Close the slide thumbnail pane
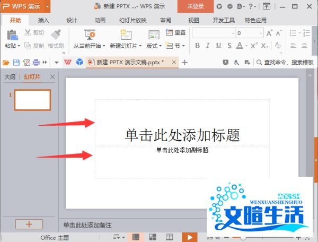The height and width of the screenshot is (242, 318). 52,77
